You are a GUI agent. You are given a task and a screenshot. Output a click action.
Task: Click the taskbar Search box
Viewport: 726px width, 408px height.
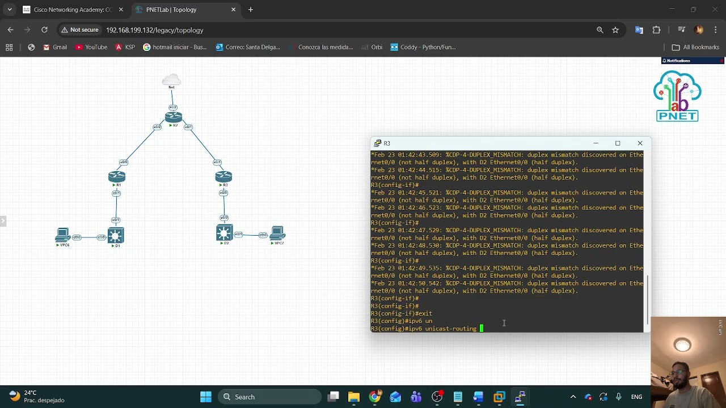pos(270,397)
